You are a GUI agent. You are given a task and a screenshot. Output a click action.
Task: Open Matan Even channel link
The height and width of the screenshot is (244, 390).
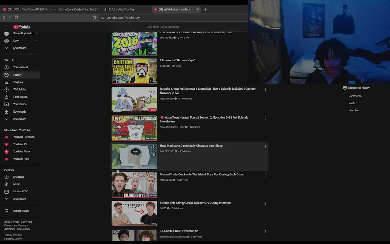pos(166,180)
